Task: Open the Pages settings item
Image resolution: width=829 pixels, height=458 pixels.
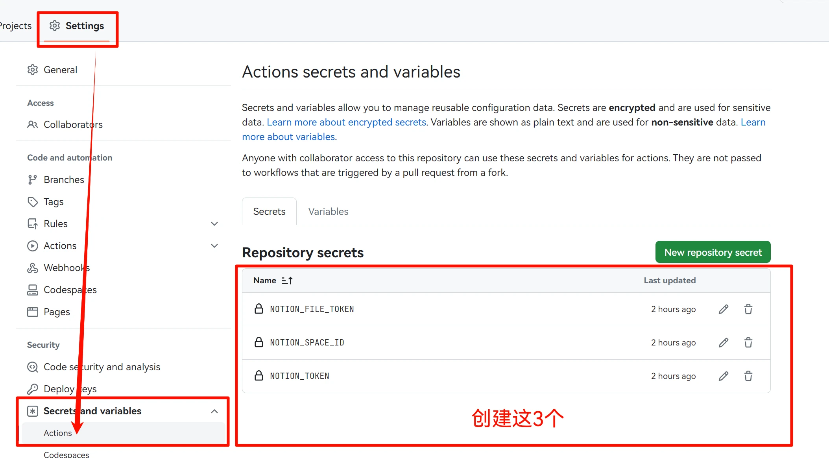Action: (57, 312)
